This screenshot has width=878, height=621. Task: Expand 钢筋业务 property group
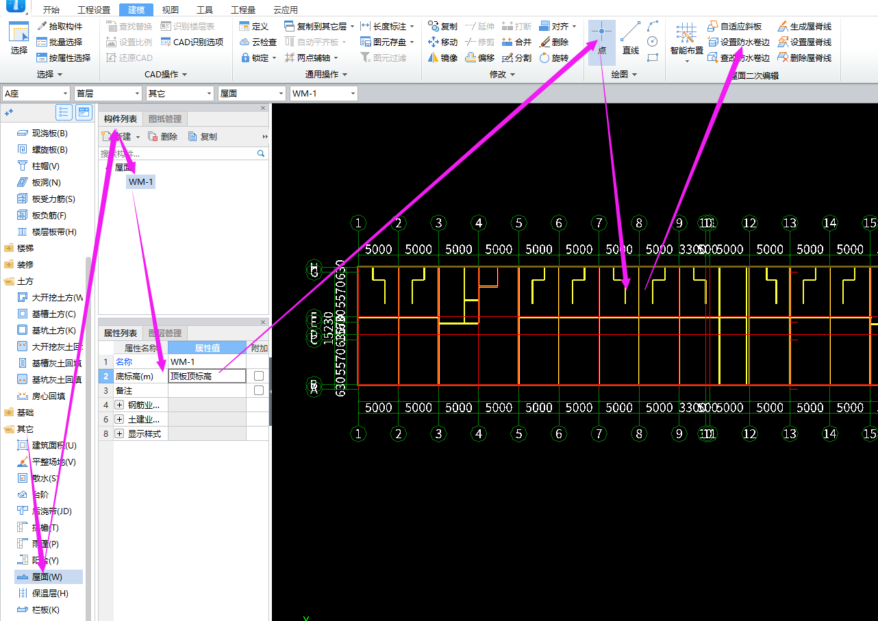point(119,405)
